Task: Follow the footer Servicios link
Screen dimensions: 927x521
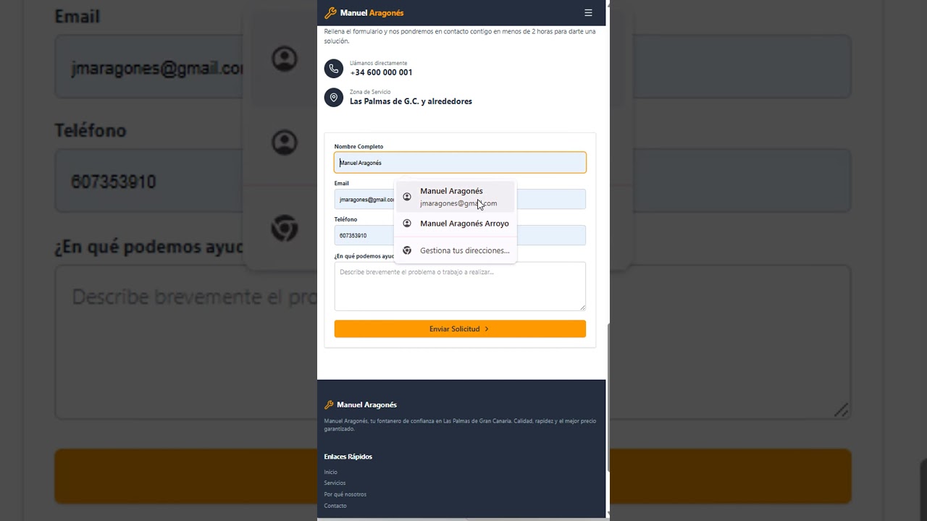Action: coord(335,483)
